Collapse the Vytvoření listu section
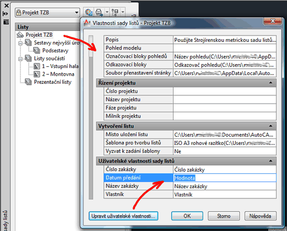The height and width of the screenshot is (231, 287). [271, 126]
